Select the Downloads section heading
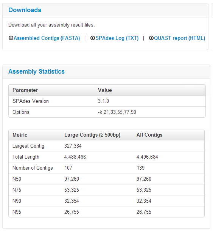This screenshot has width=213, height=233. [x=25, y=10]
